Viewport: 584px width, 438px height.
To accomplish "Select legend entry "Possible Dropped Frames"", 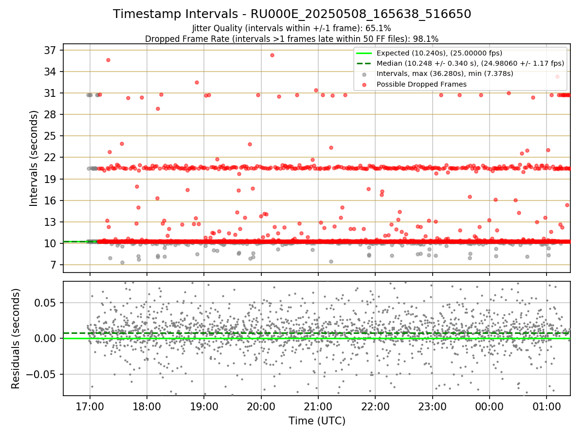I will tap(422, 84).
